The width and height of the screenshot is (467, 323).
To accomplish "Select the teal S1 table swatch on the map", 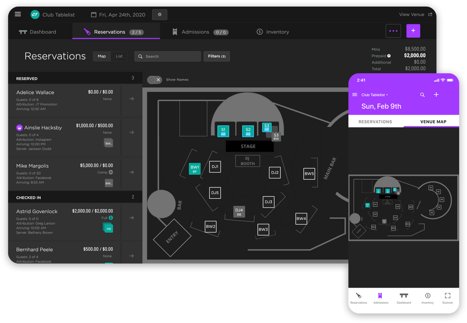I will [224, 131].
